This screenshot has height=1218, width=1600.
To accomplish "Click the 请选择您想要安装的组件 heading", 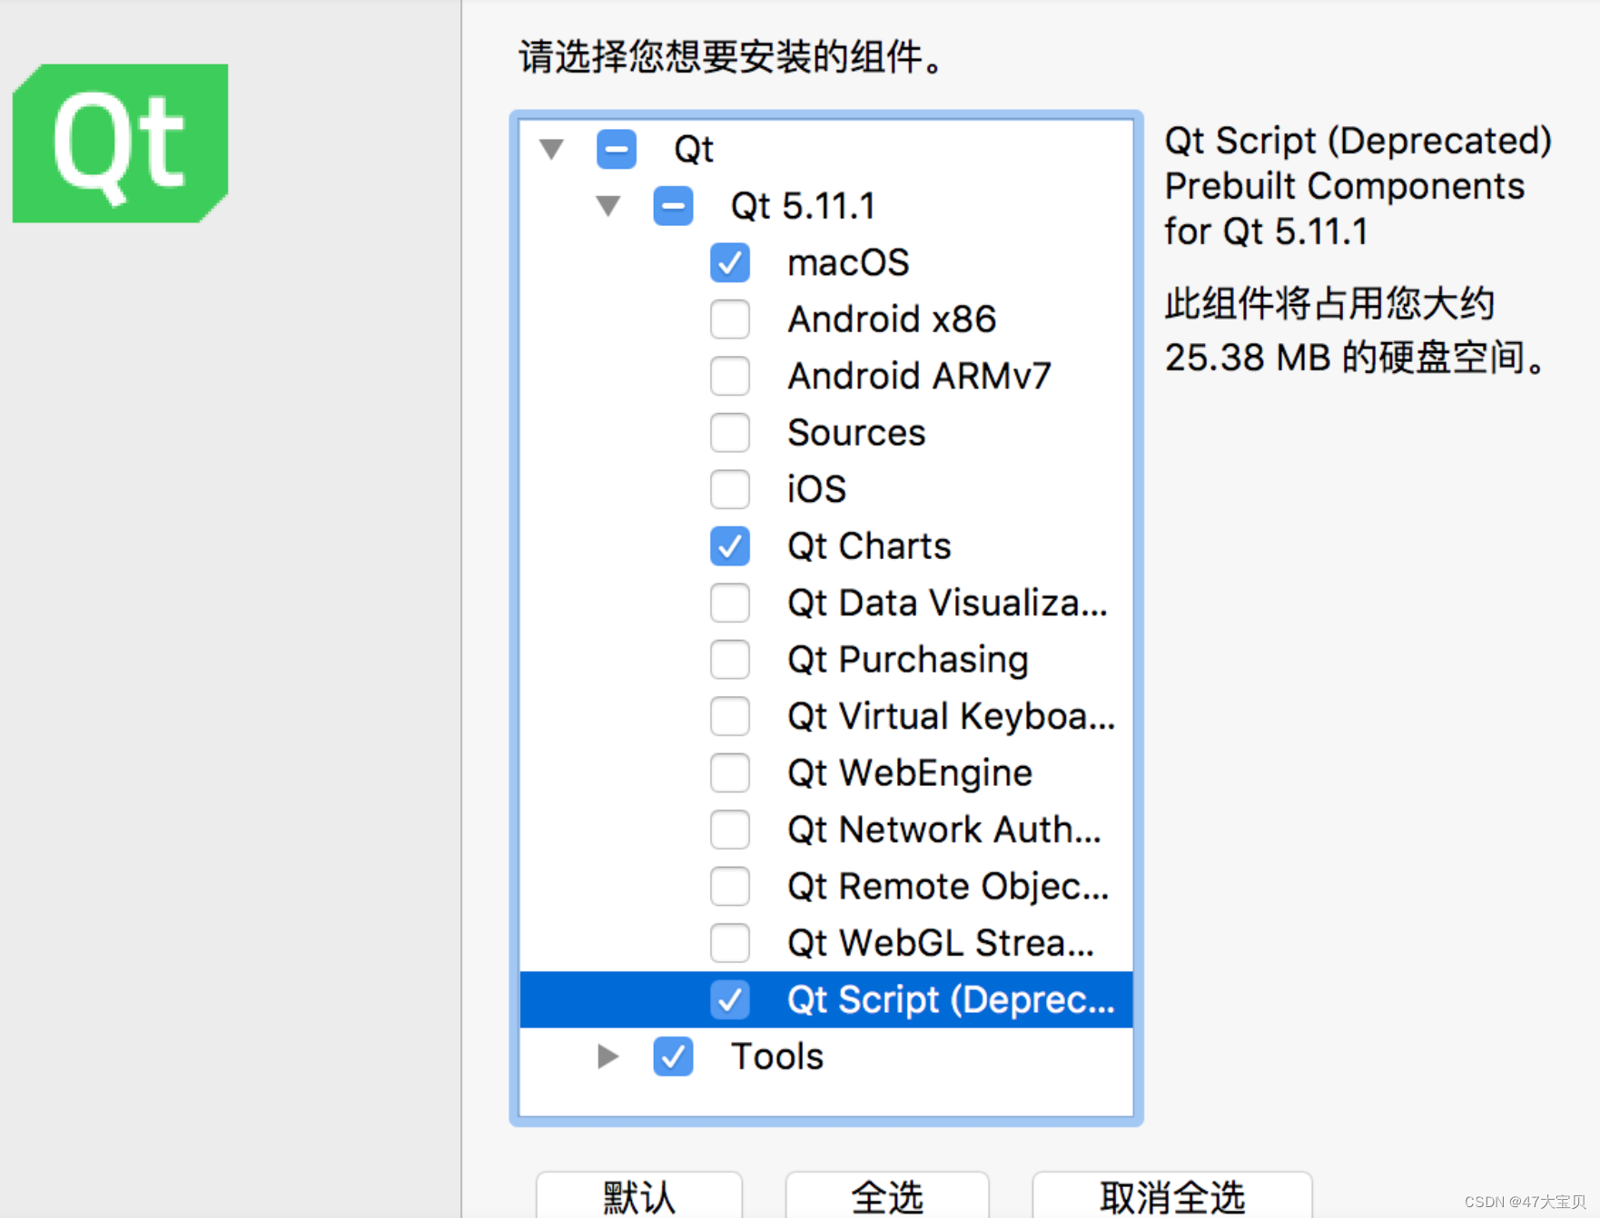I will (732, 57).
